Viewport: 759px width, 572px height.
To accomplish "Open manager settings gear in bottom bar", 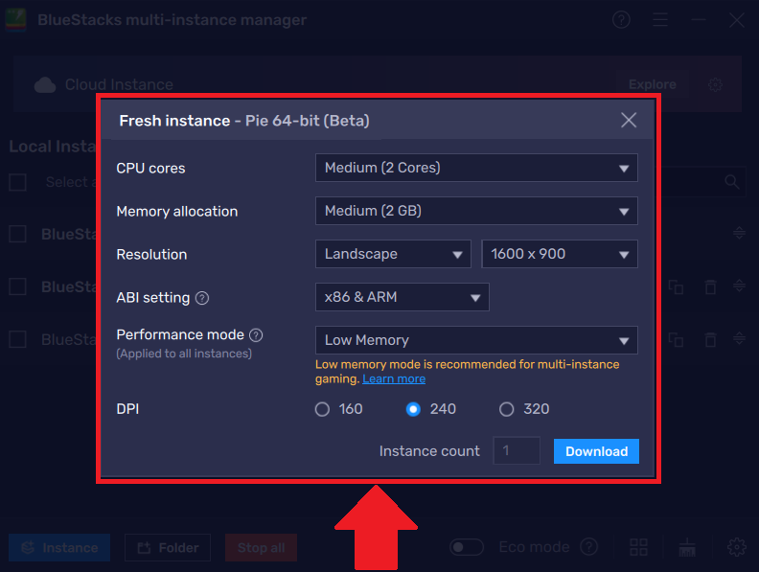I will (x=737, y=547).
